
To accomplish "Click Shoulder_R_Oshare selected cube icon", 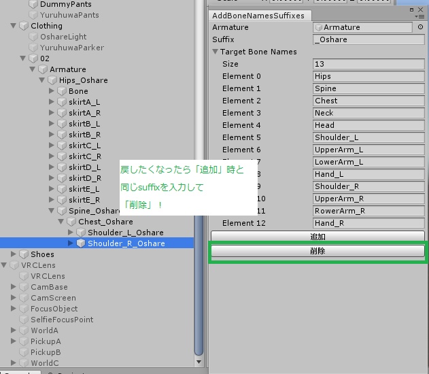I will coord(81,243).
